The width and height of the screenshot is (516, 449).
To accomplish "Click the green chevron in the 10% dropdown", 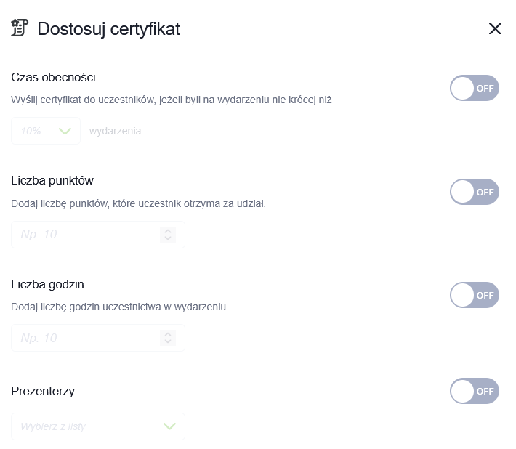I will click(x=65, y=132).
